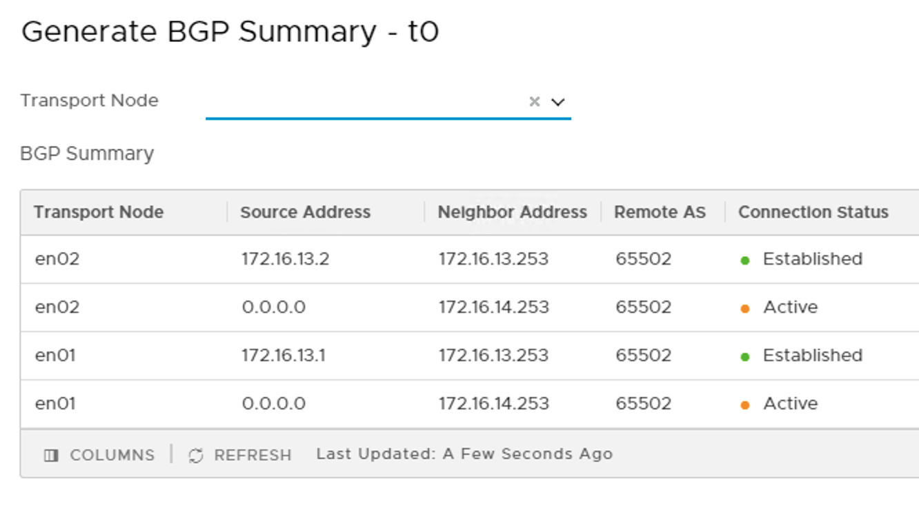Click the green Established status dot for en01
Viewport: 919px width, 521px height.
tap(745, 357)
